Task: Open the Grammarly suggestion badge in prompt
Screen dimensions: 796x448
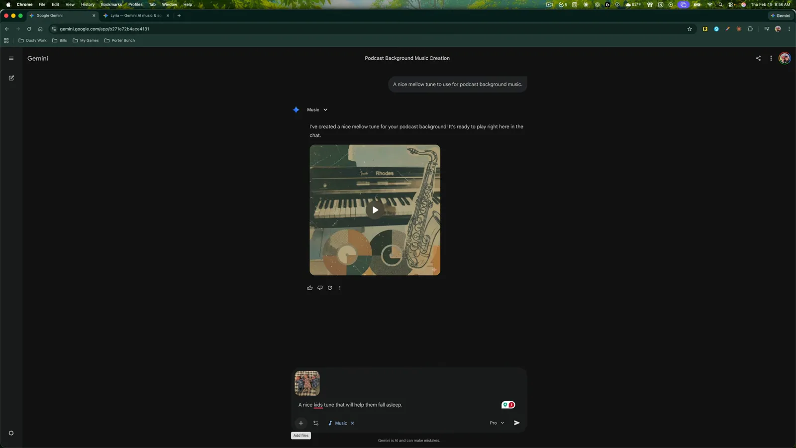Action: pos(508,405)
